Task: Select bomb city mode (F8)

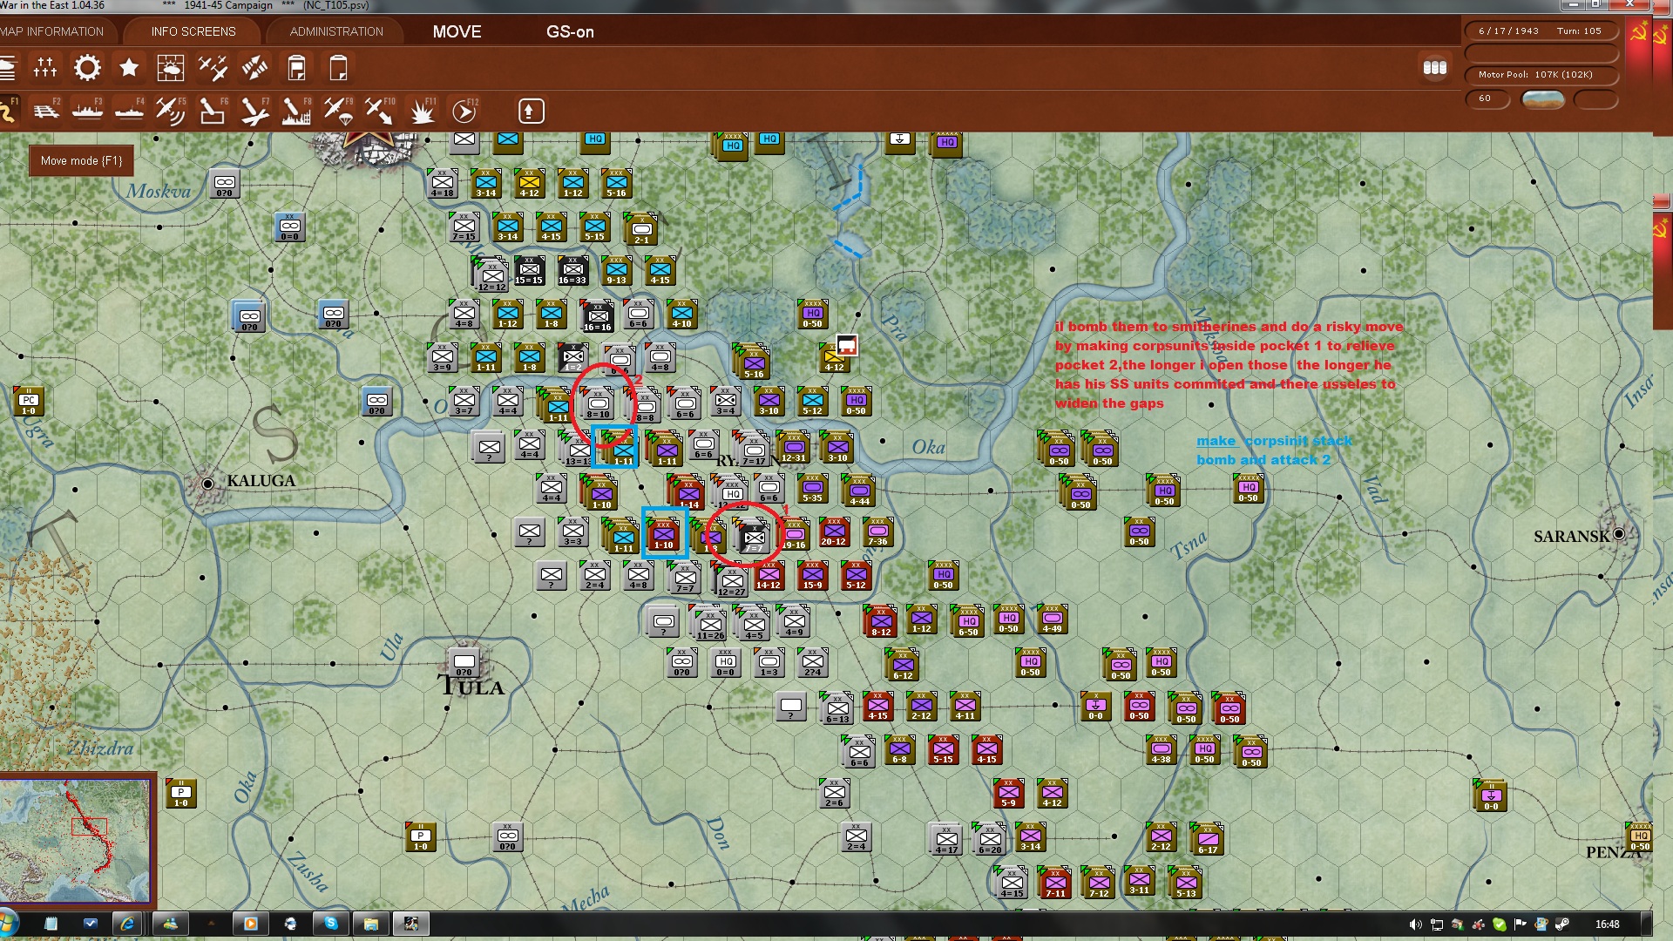Action: [x=296, y=111]
